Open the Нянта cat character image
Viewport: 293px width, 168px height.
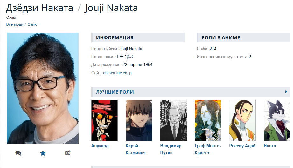(x=277, y=120)
